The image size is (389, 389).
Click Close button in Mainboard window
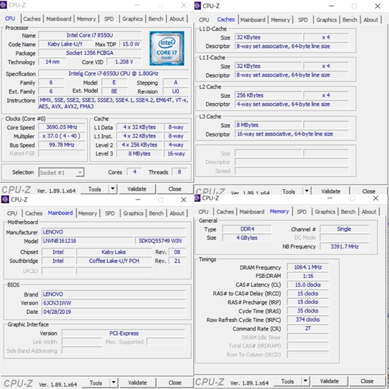175,383
